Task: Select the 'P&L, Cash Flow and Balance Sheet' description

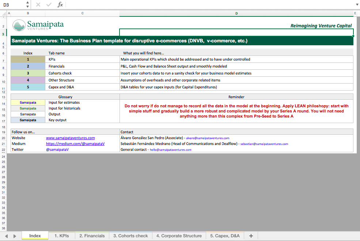Action: click(x=236, y=66)
